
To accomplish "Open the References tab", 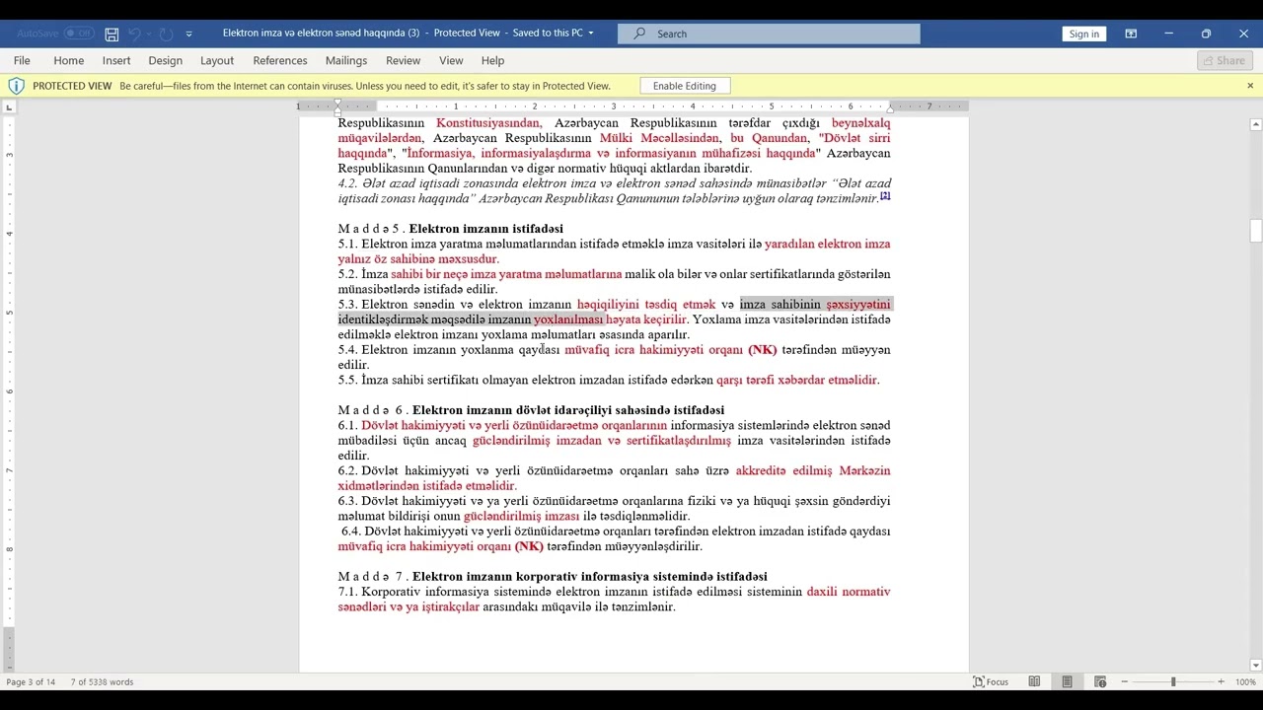I will tap(280, 60).
